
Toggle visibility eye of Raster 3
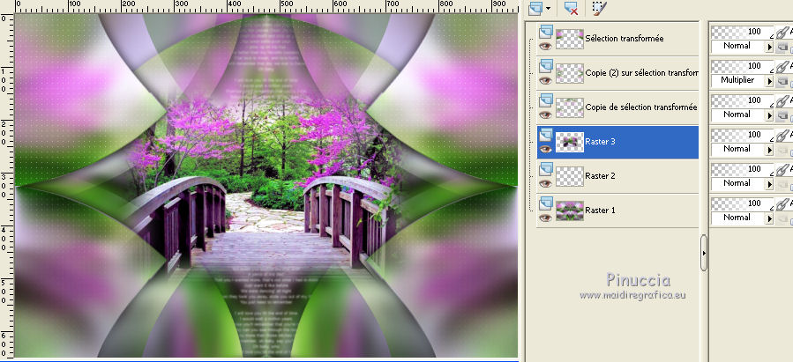pyautogui.click(x=545, y=149)
